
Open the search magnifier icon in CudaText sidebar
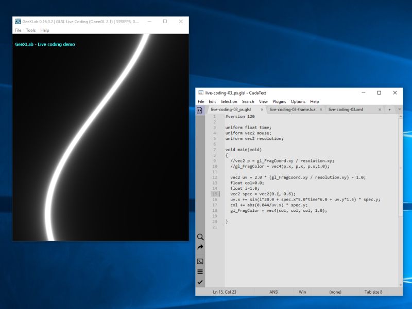pos(200,237)
